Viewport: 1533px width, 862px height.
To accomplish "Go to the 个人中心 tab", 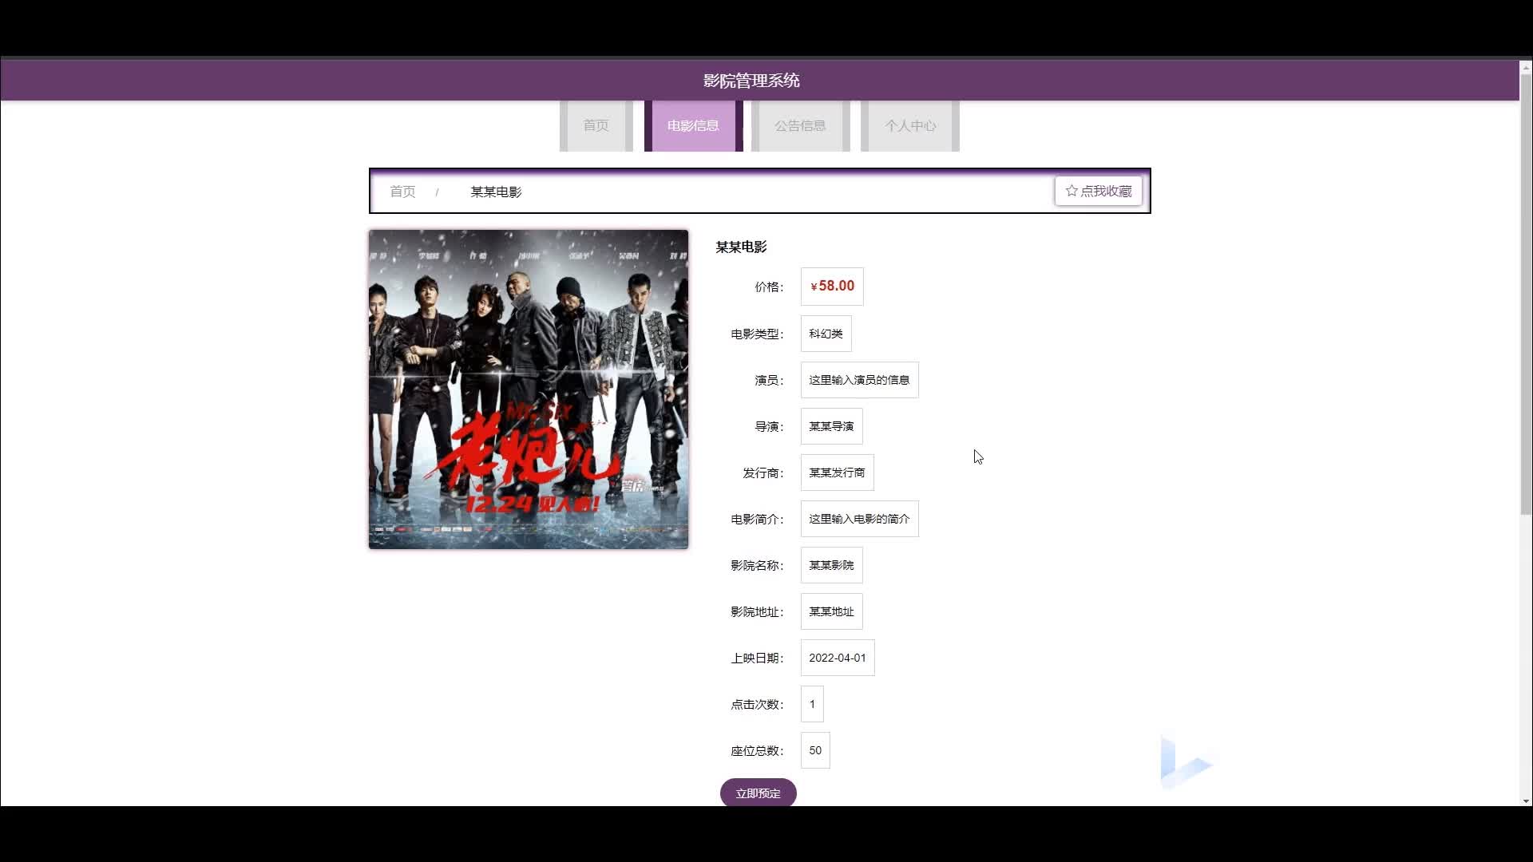I will click(x=910, y=125).
